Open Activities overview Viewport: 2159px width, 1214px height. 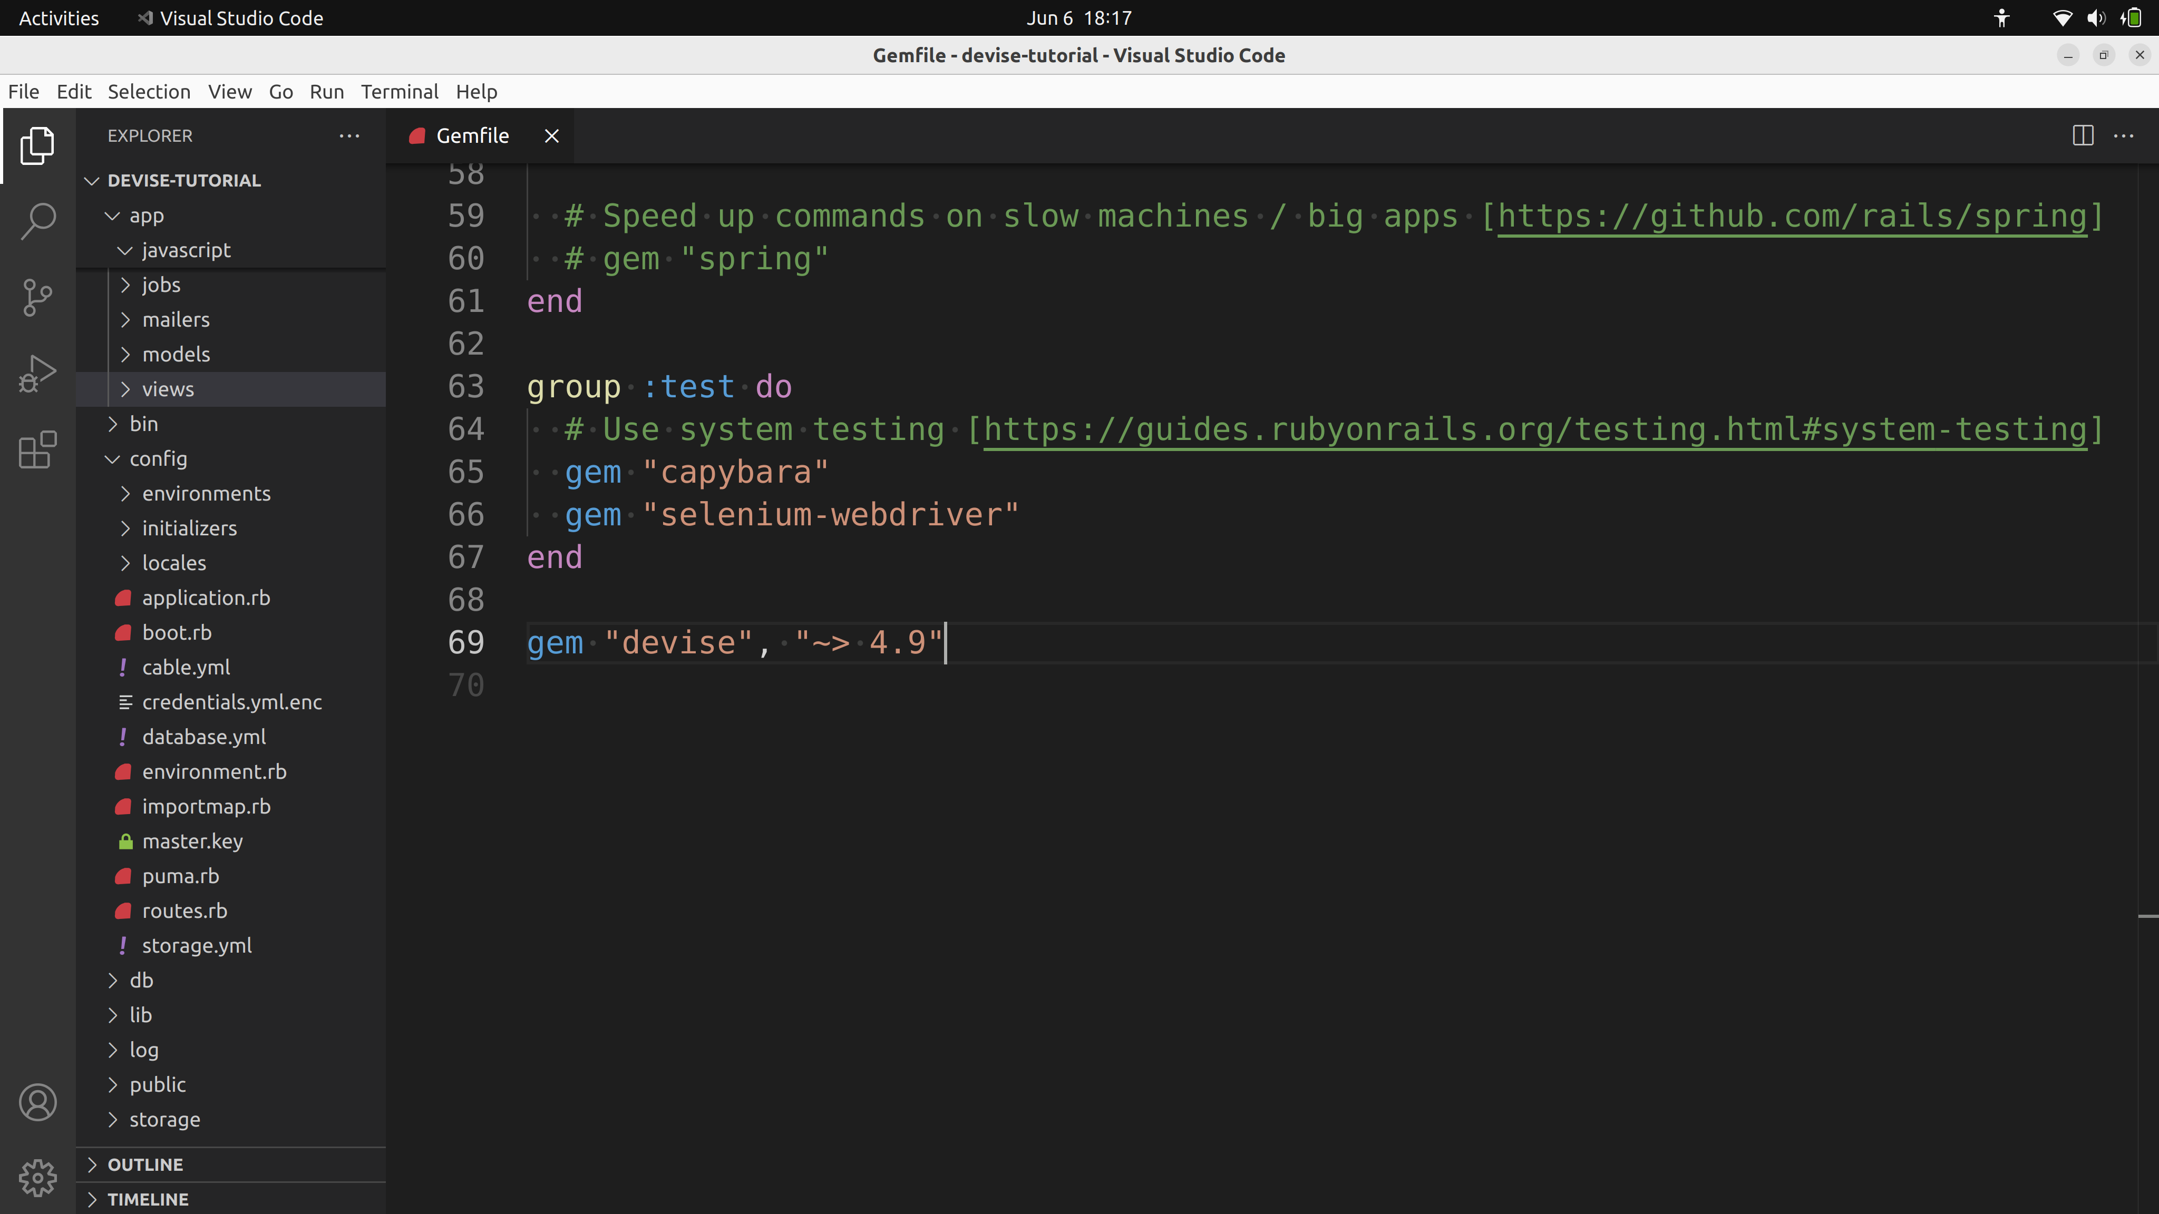click(x=59, y=17)
